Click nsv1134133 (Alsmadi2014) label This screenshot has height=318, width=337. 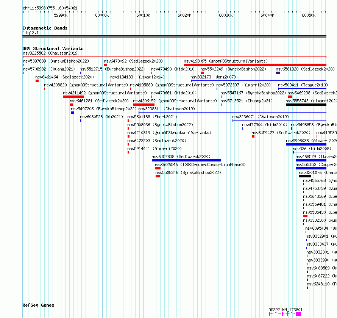point(137,77)
